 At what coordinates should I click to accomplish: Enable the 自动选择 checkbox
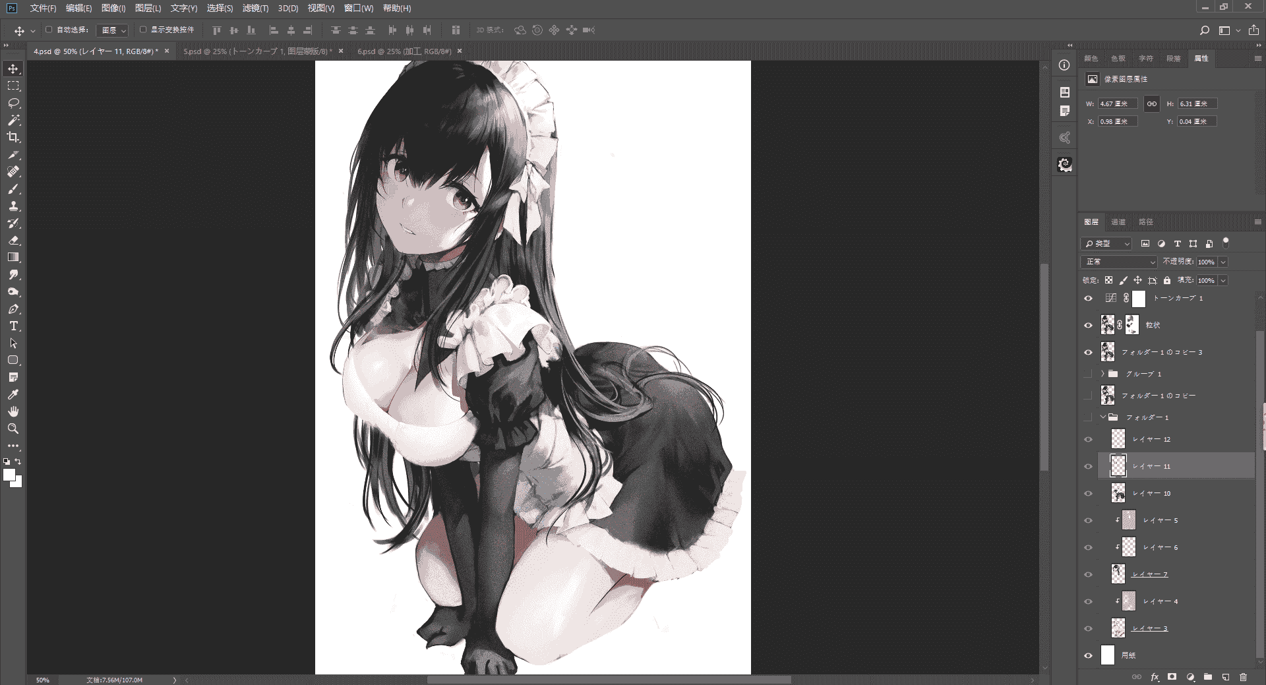tap(49, 30)
